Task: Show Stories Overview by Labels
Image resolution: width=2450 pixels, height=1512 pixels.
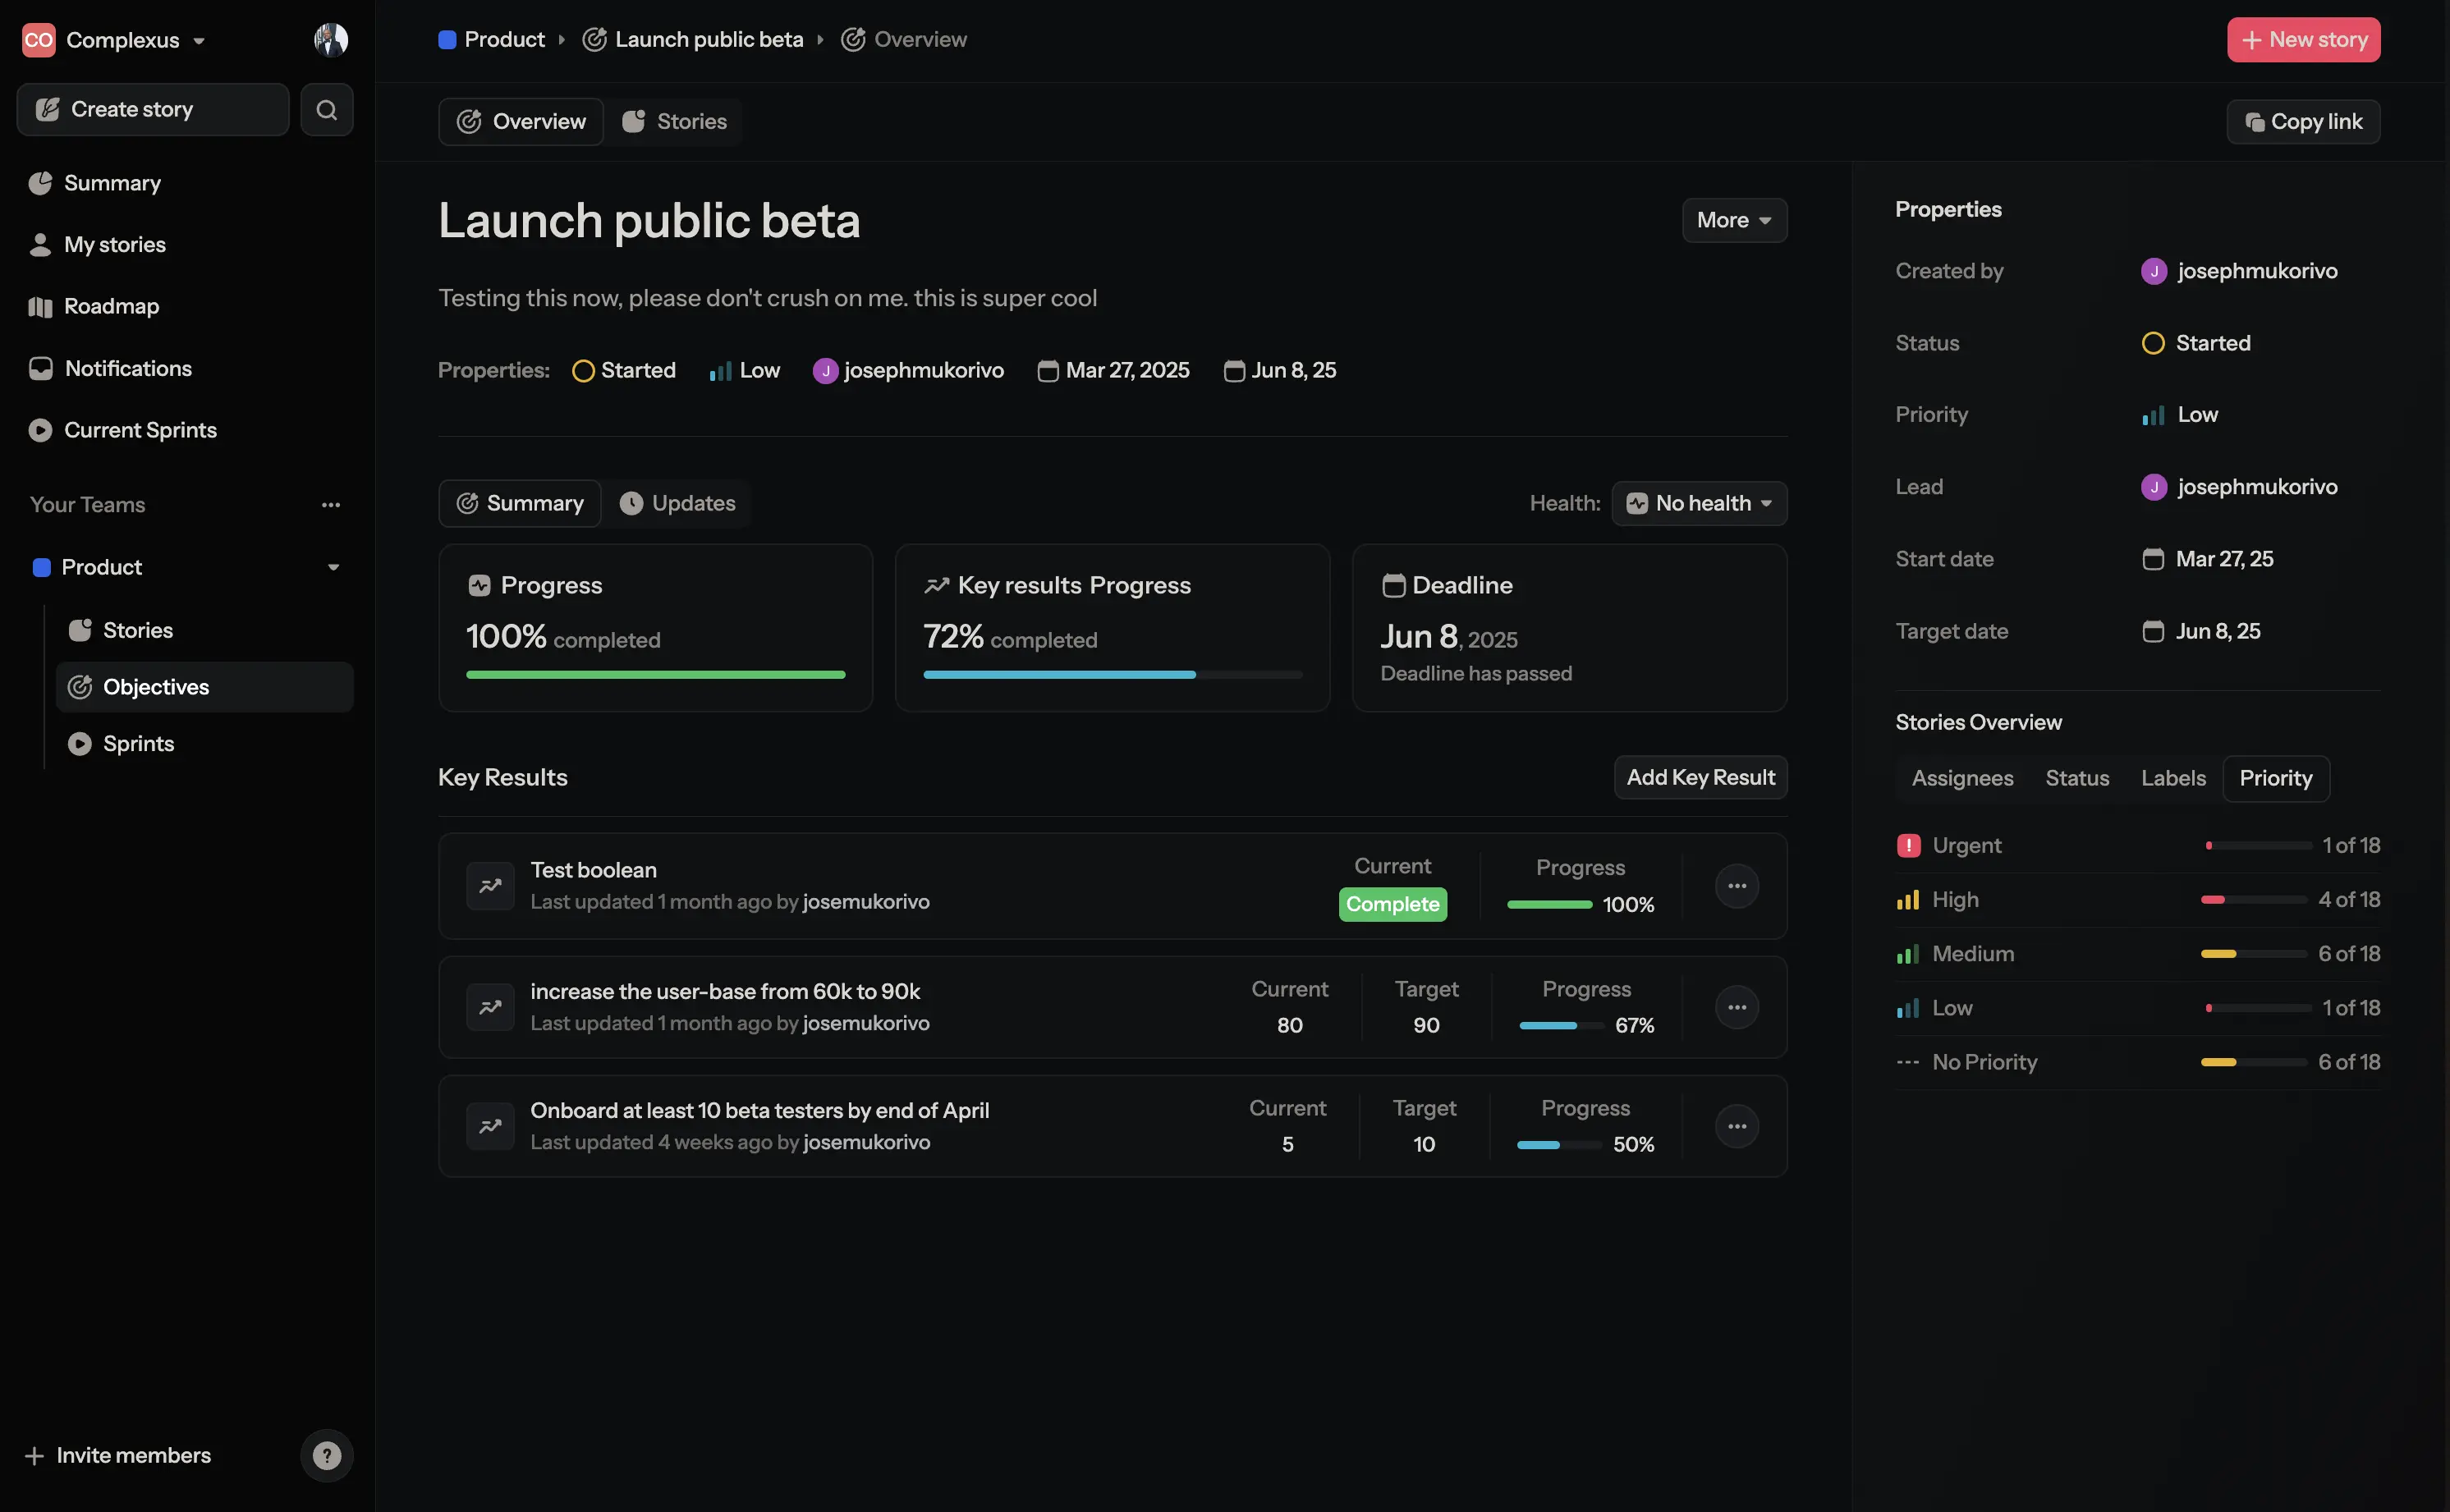Action: point(2173,778)
